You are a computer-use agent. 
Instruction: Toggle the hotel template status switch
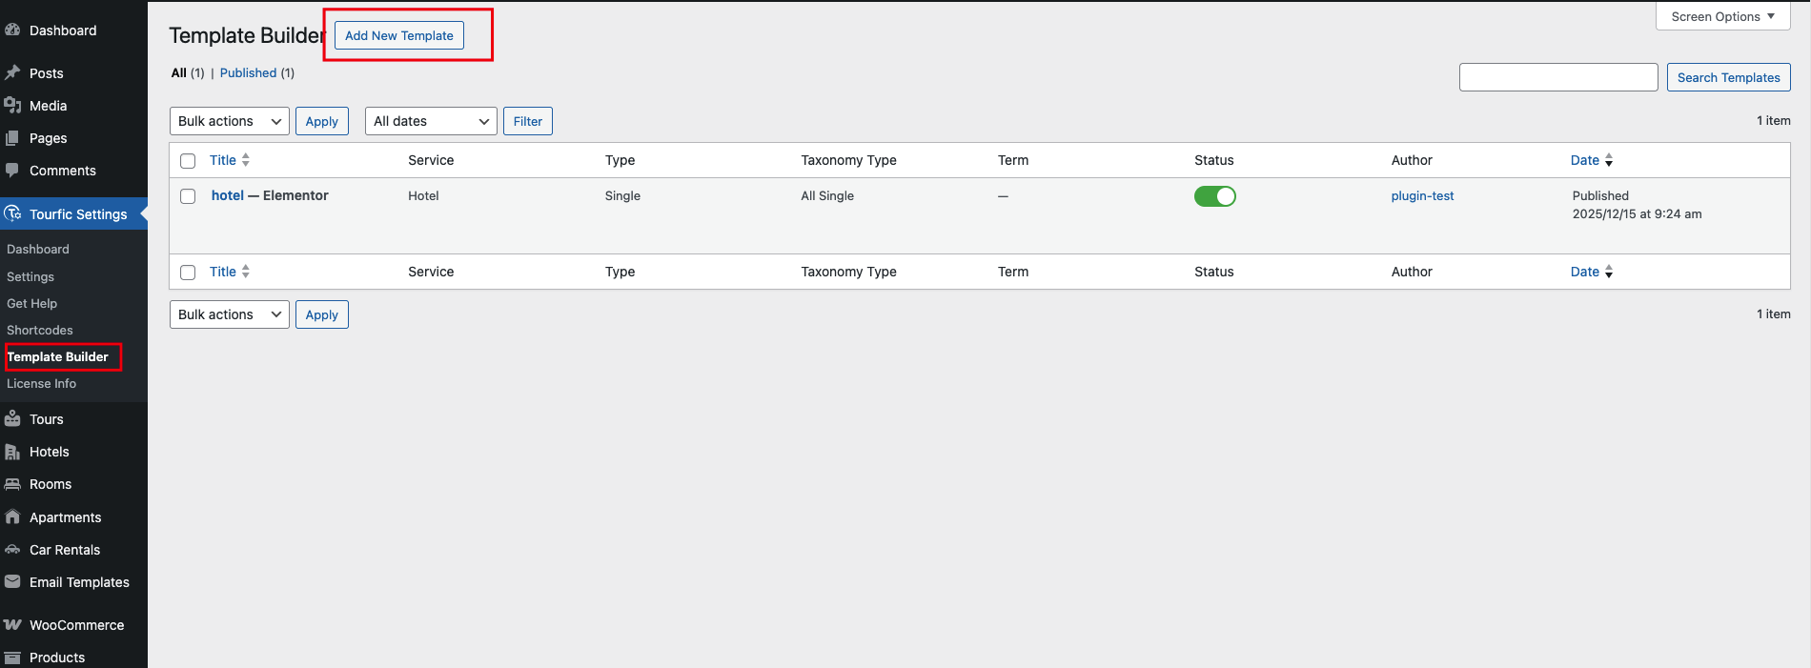(x=1214, y=196)
